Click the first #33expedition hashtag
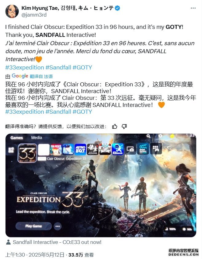 tap(25, 67)
